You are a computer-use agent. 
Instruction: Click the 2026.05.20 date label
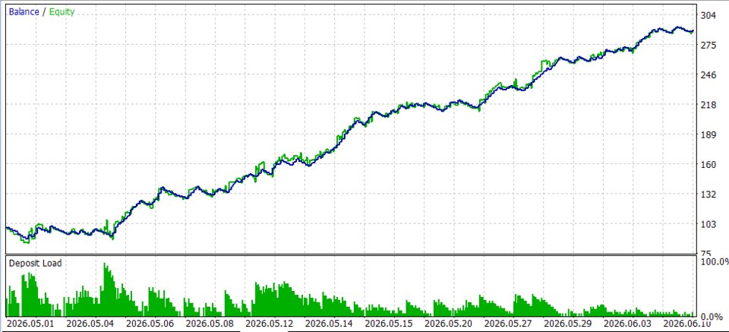pyautogui.click(x=449, y=323)
